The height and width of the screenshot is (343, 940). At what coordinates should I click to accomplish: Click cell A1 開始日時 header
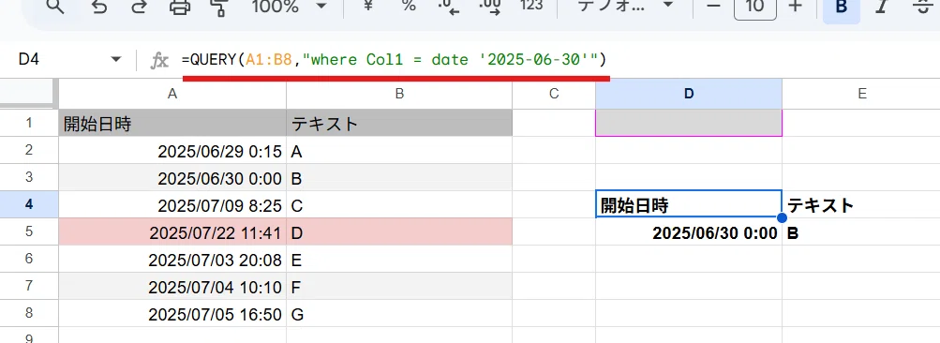172,123
